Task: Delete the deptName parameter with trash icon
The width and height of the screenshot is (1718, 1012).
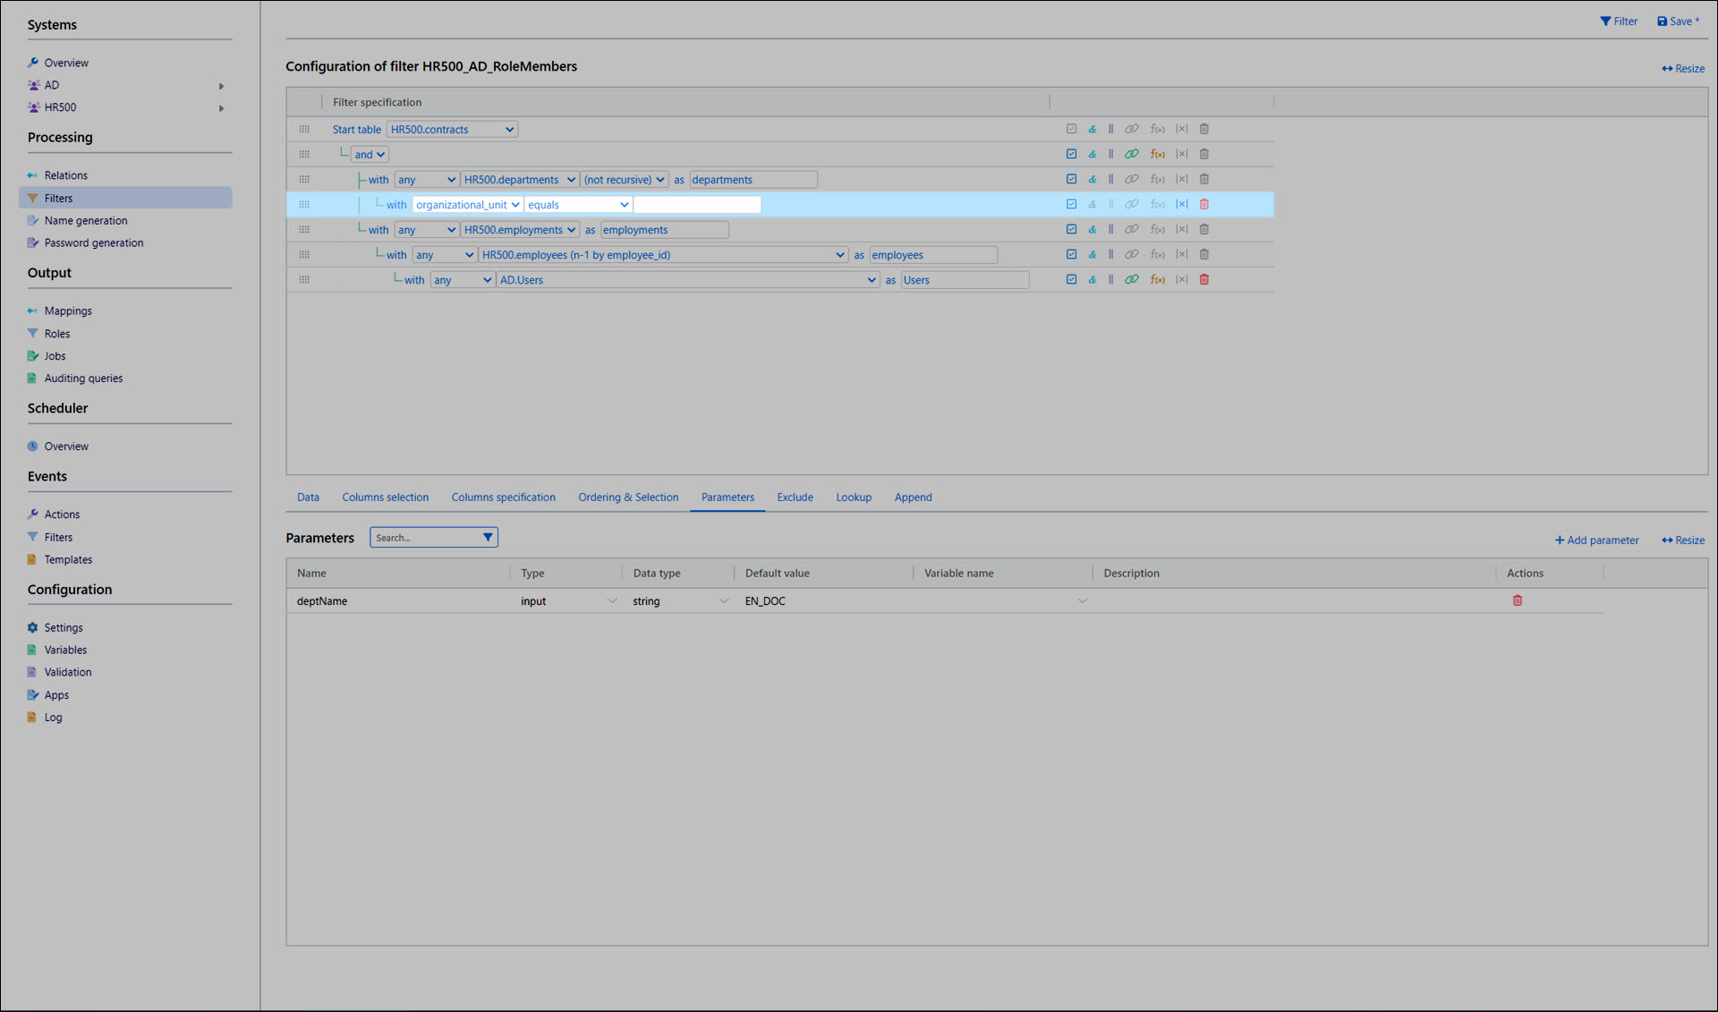Action: click(1518, 600)
